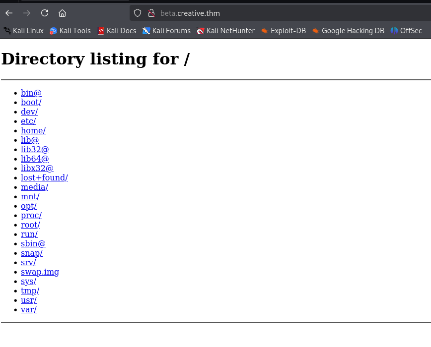
Task: Open the root/ directory link
Action: point(30,225)
